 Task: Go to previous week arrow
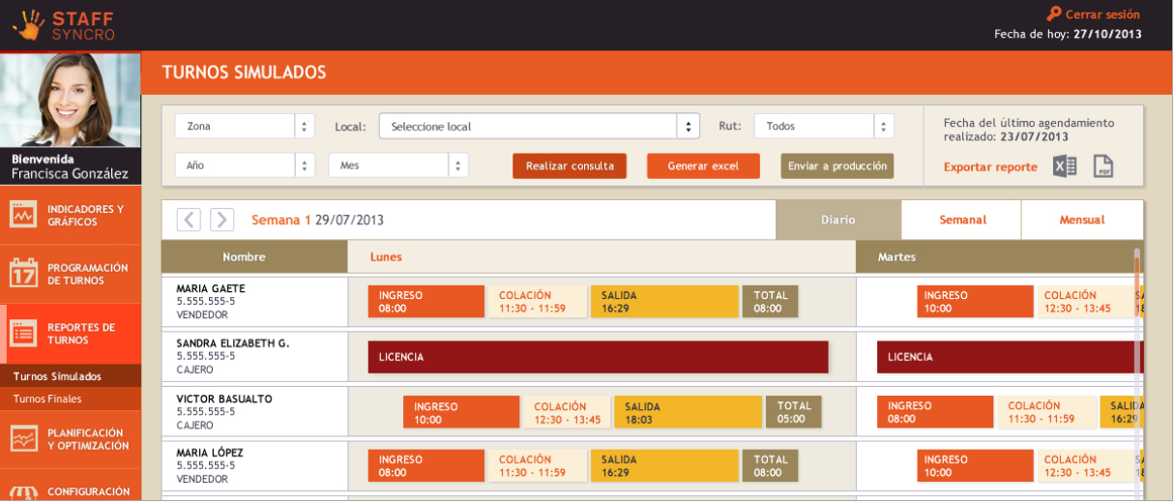[189, 221]
